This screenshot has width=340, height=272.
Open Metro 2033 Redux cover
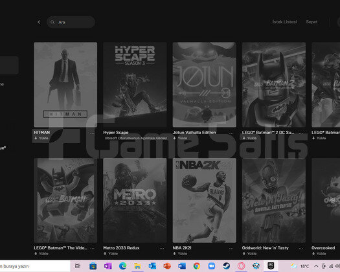point(135,200)
